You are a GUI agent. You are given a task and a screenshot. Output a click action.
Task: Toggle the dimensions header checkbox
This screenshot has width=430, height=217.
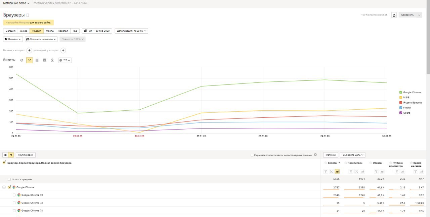pyautogui.click(x=4, y=162)
